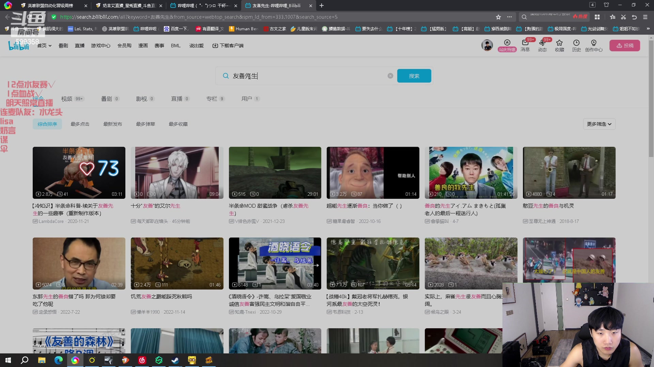Open the bilibili messages icon

525,45
